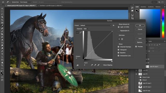This screenshot has height=93, width=166.
Task: Hide Layer 76 with its eye icon
Action: (136, 70)
